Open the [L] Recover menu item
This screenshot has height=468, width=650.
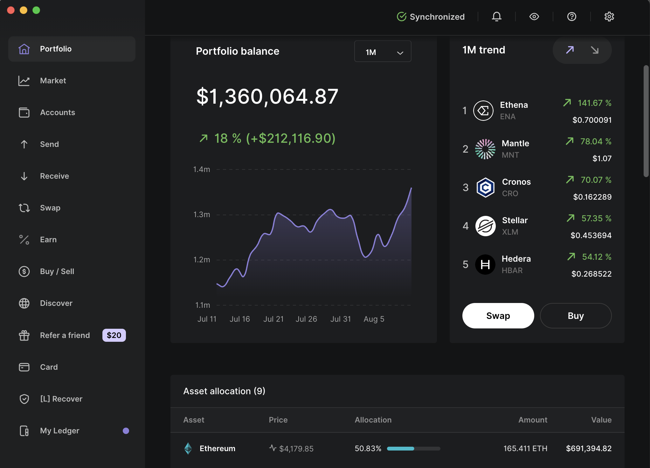(72, 399)
